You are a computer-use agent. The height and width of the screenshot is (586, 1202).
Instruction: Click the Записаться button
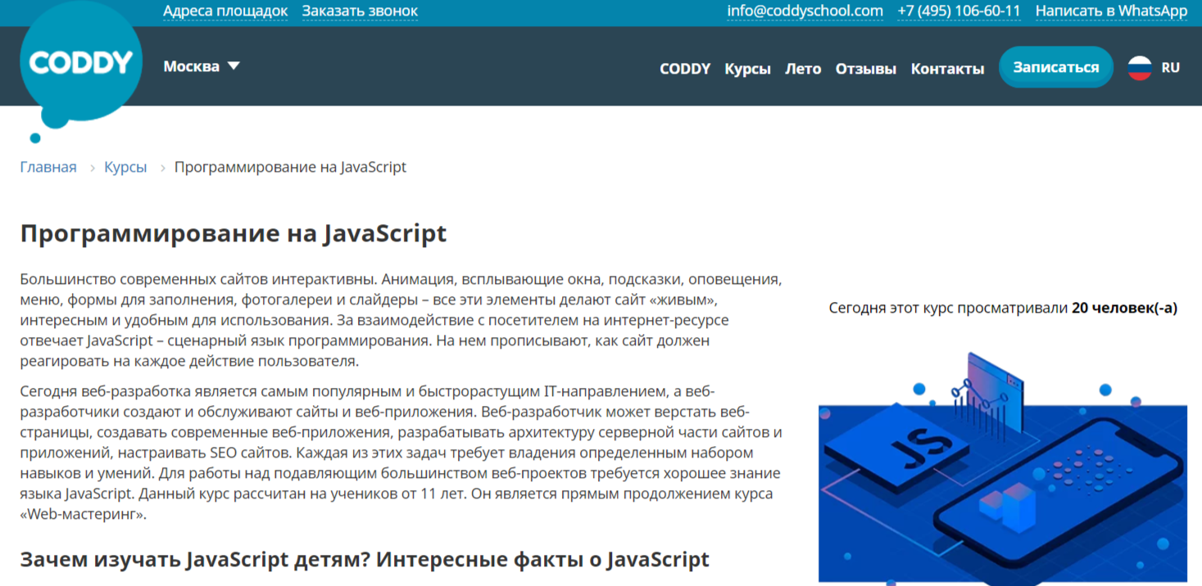pyautogui.click(x=1056, y=67)
